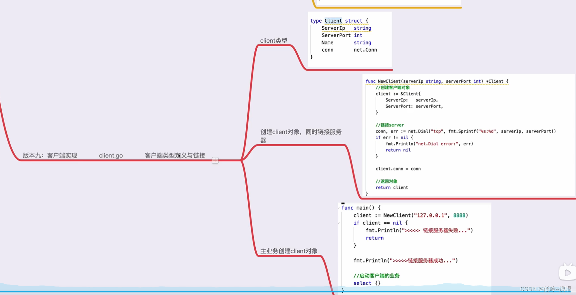Click the 链接服务器成功 print statement in main
The height and width of the screenshot is (295, 576).
405,260
